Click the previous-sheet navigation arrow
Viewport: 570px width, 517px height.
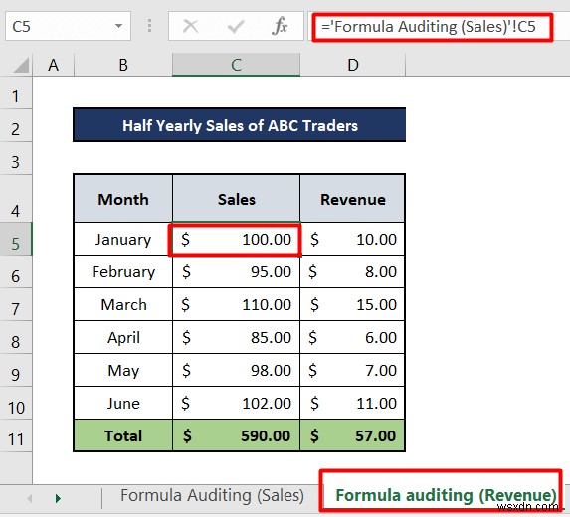[30, 498]
